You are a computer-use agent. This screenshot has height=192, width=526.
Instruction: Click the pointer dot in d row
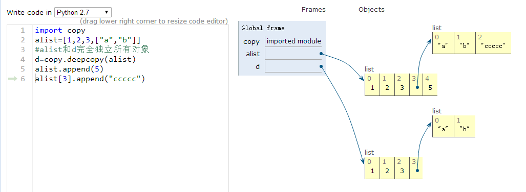pos(321,66)
